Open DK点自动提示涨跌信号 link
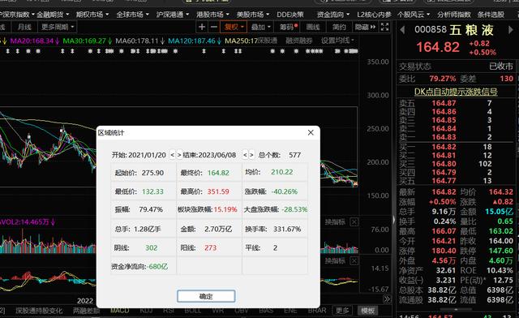Image resolution: width=519 pixels, height=318 pixels. click(x=456, y=92)
